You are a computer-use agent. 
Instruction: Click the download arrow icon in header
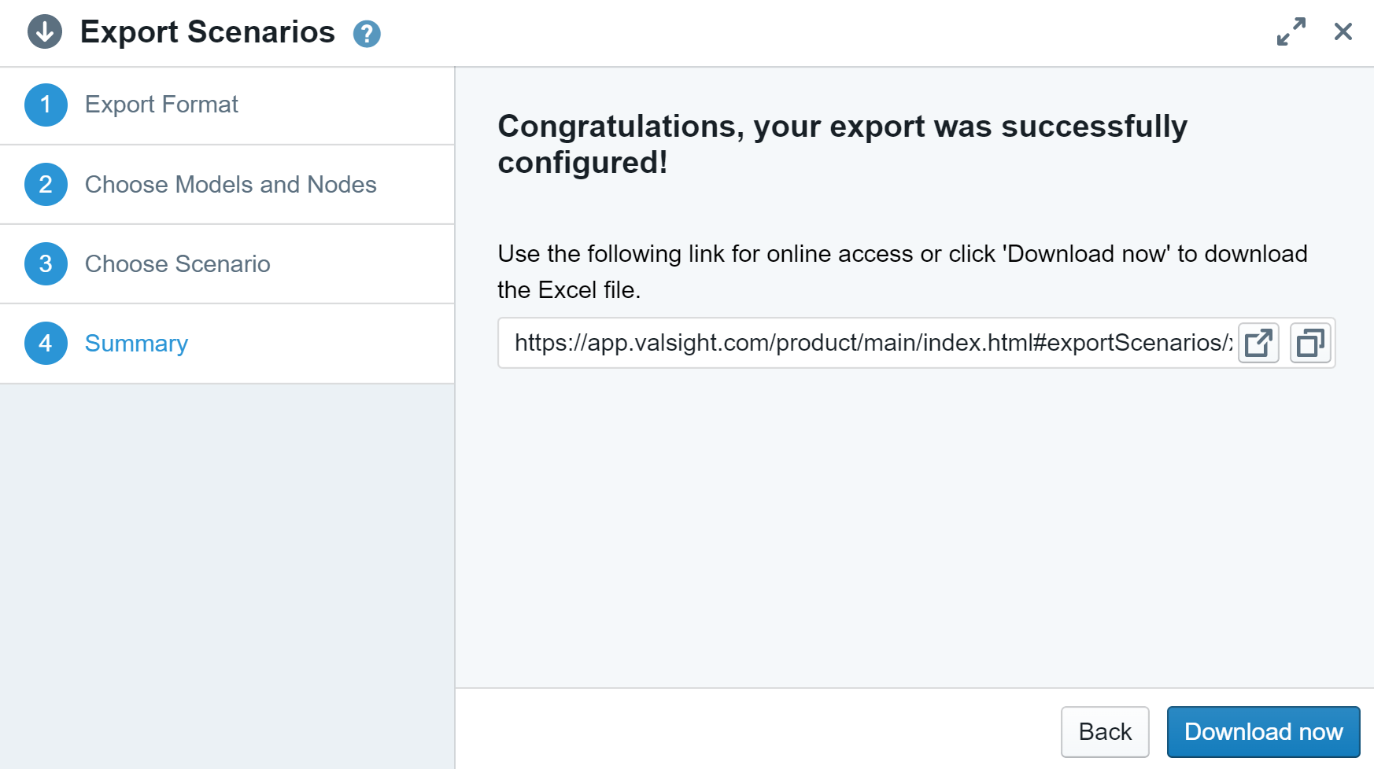click(x=45, y=32)
